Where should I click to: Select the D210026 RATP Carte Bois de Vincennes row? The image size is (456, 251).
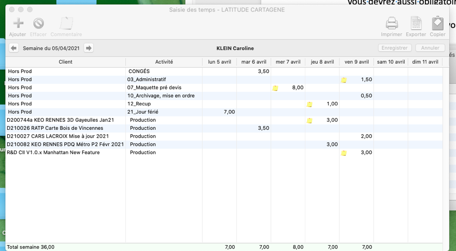click(x=55, y=128)
